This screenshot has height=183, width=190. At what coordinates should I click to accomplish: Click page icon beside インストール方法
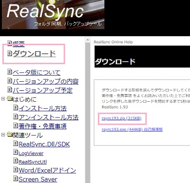coord(16,108)
